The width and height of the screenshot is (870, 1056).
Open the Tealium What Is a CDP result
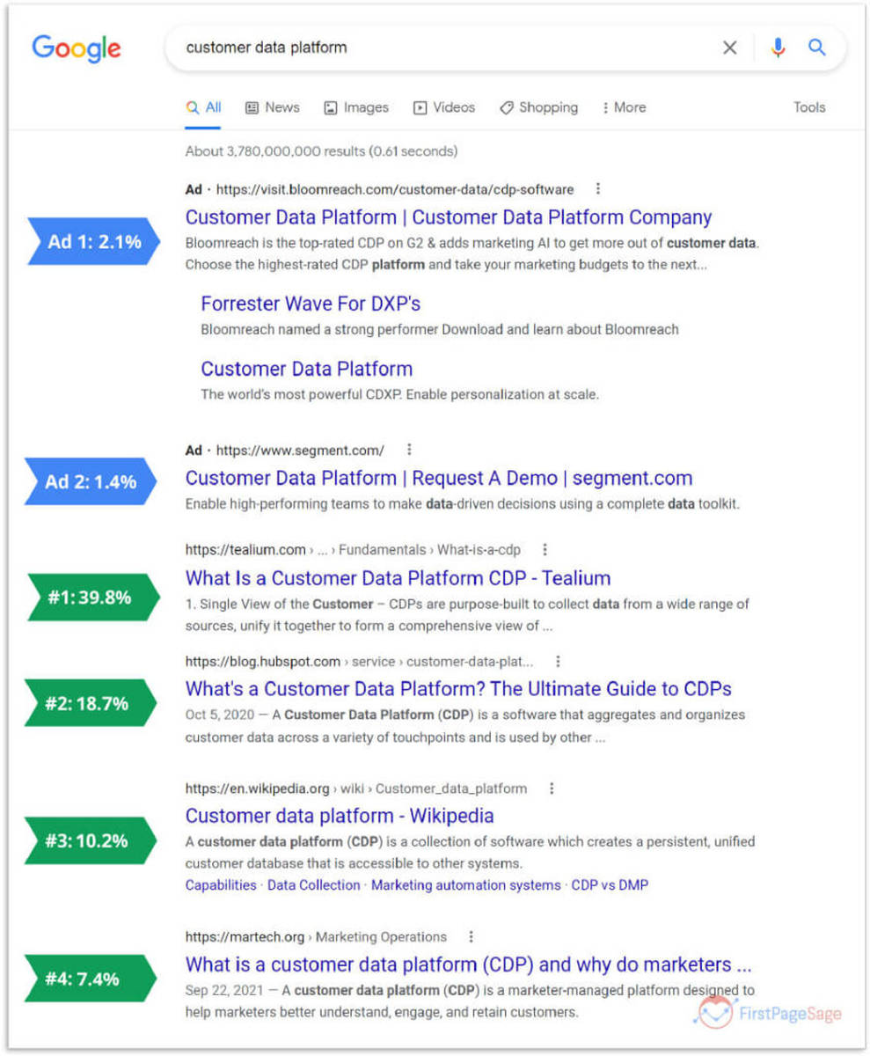(398, 578)
